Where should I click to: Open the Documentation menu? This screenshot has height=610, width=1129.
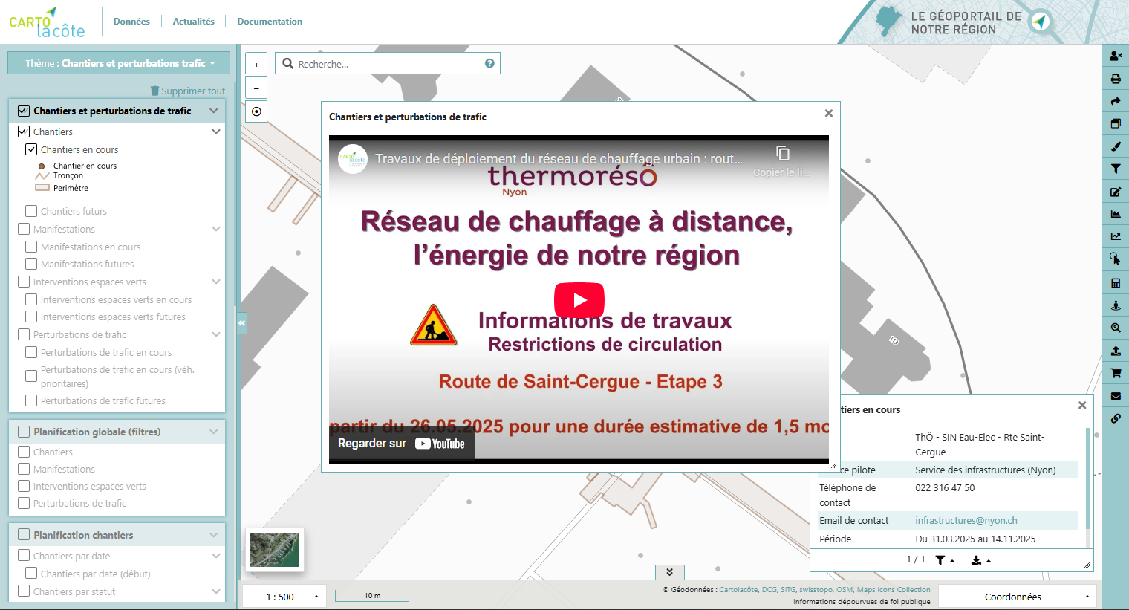270,22
